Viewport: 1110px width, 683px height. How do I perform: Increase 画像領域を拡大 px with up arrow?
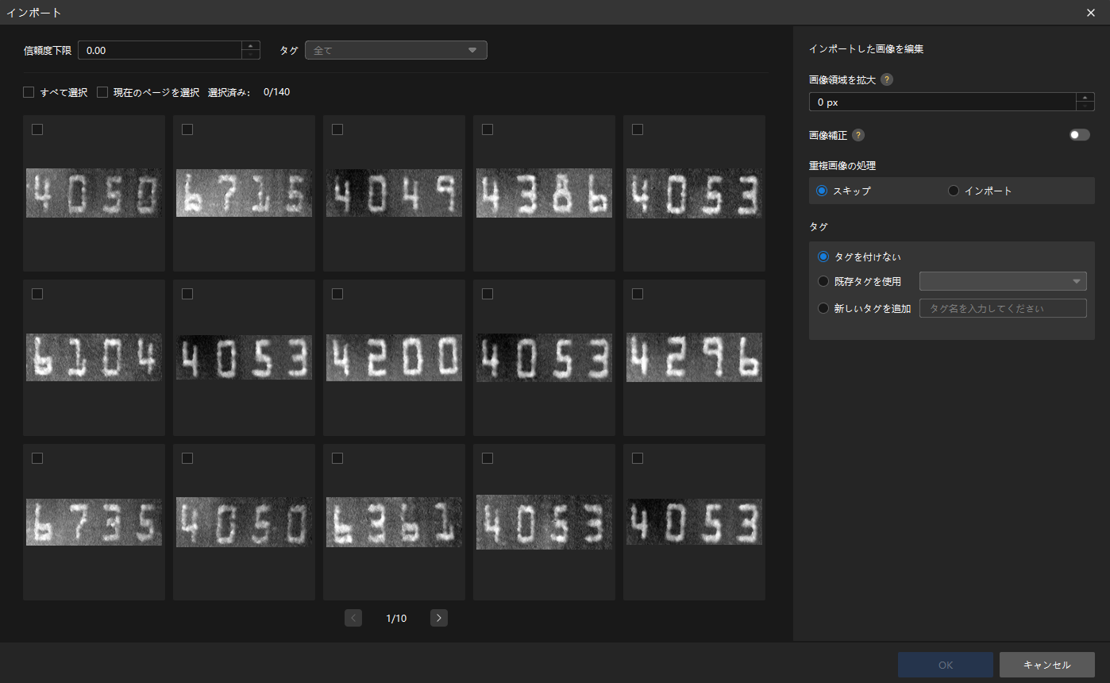tap(1085, 97)
